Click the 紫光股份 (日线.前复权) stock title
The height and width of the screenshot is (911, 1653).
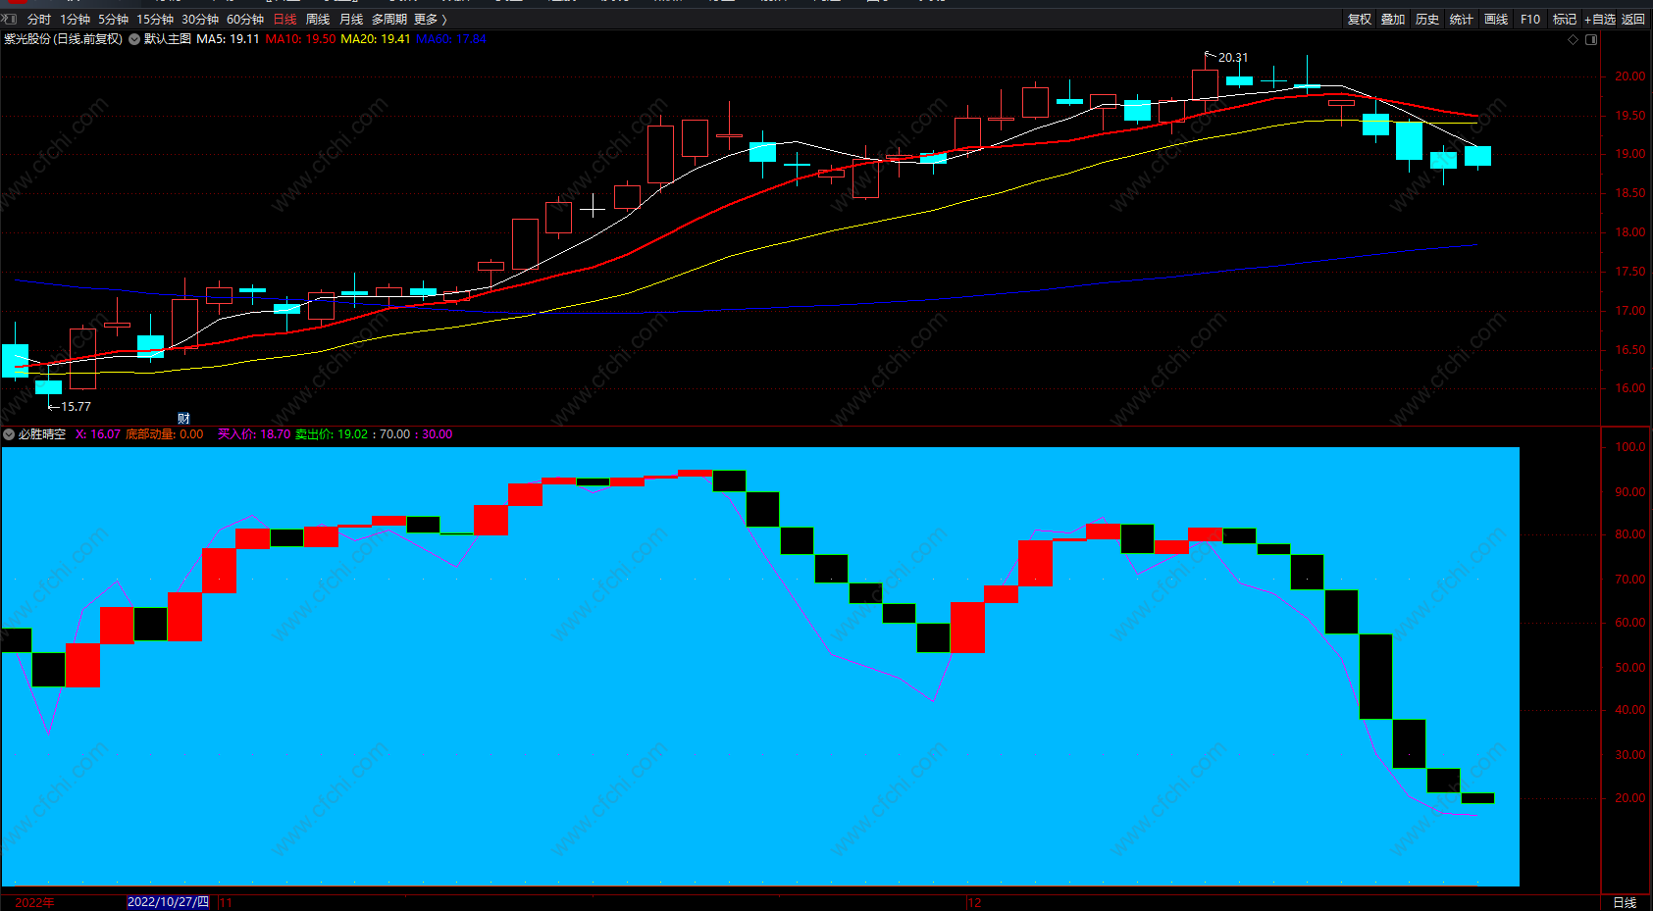pyautogui.click(x=63, y=39)
